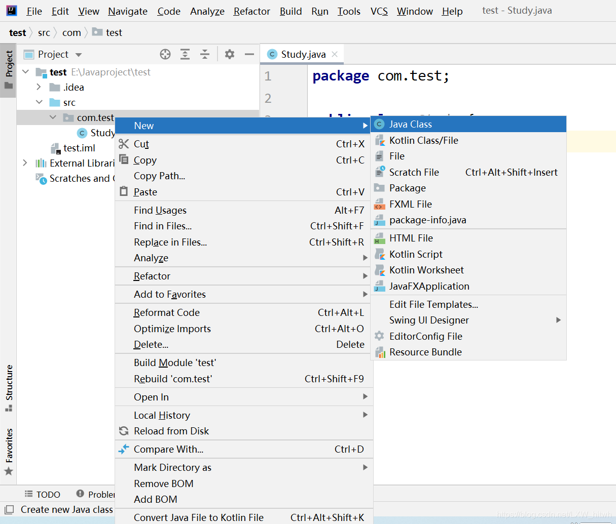
Task: Collapse the src folder node
Action: tap(39, 102)
